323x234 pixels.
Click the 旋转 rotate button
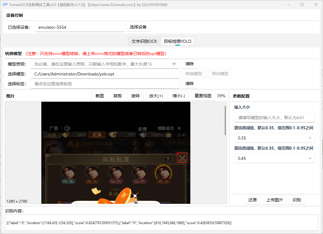coord(136,96)
